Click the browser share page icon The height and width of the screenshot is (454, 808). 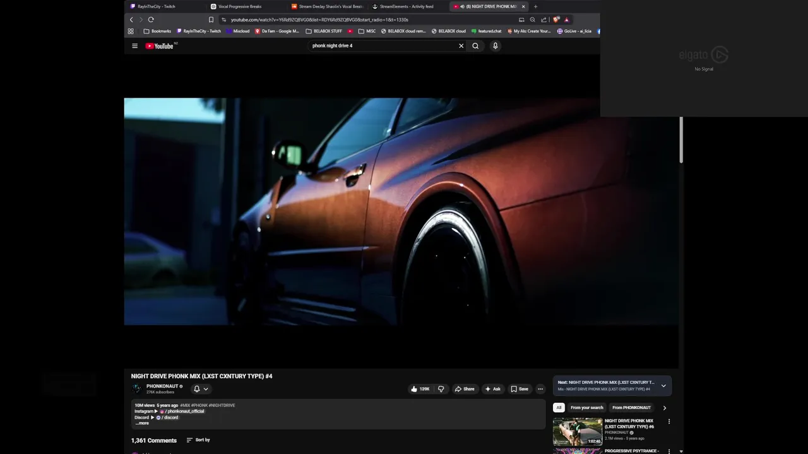544,20
